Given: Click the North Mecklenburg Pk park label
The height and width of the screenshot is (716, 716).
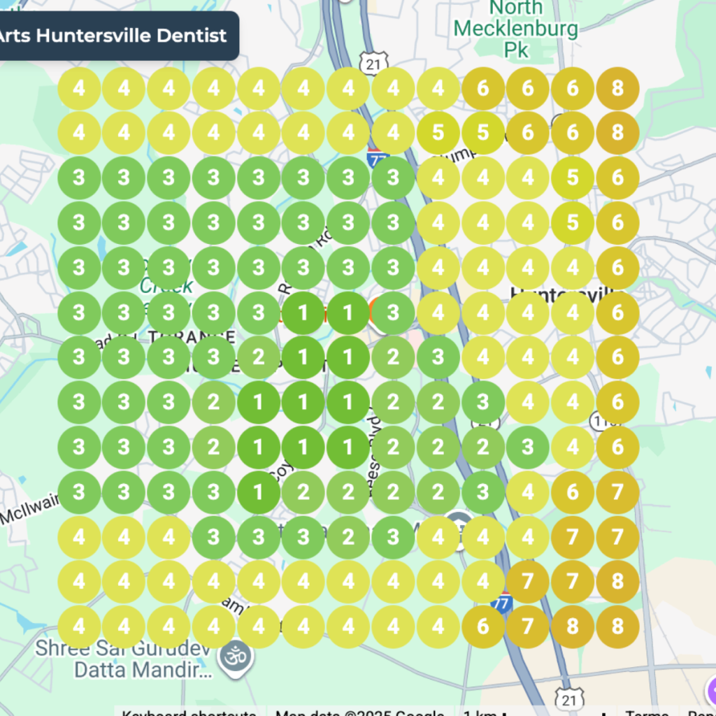Looking at the screenshot, I should click(515, 29).
